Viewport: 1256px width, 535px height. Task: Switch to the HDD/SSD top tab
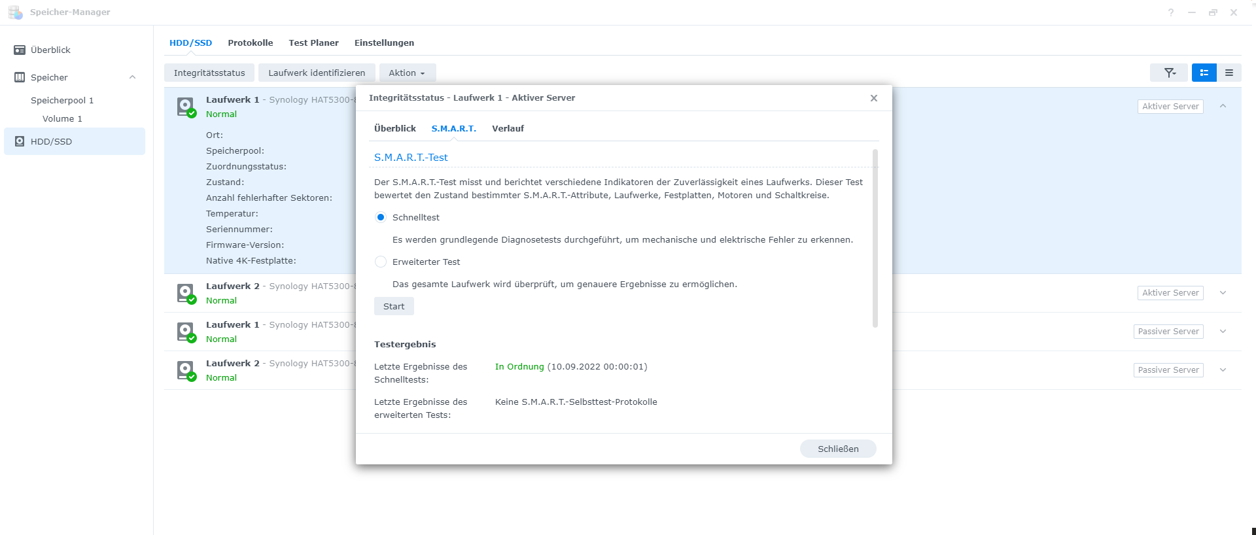coord(190,43)
